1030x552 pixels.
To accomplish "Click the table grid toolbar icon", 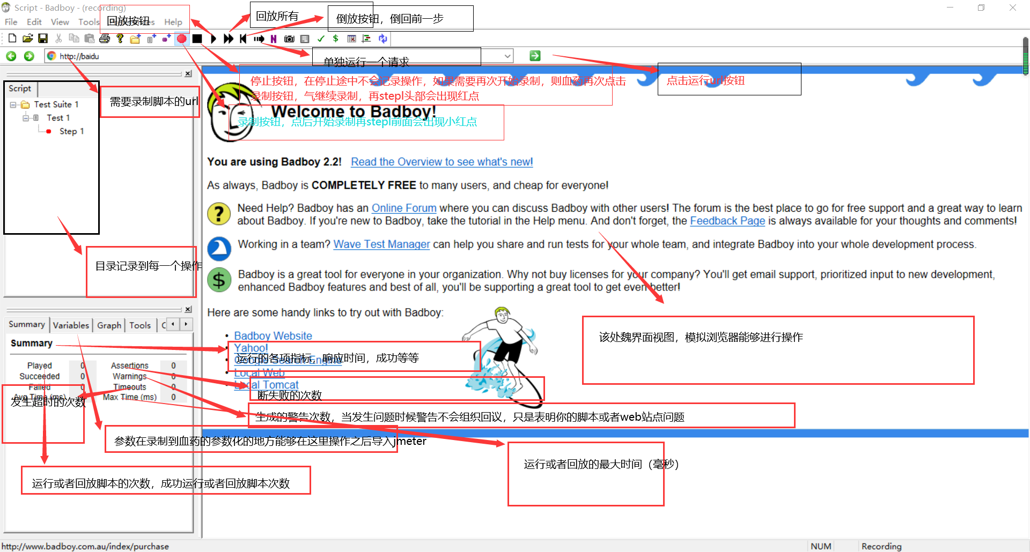I will [351, 39].
